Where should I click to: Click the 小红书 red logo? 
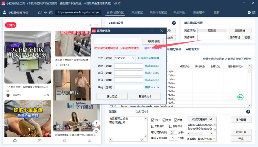(x=11, y=25)
